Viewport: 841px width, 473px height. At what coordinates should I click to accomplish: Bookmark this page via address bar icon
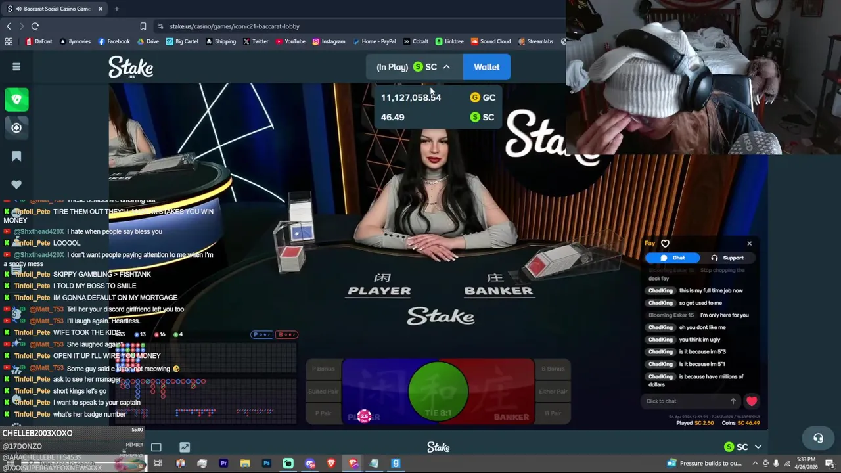coord(143,26)
